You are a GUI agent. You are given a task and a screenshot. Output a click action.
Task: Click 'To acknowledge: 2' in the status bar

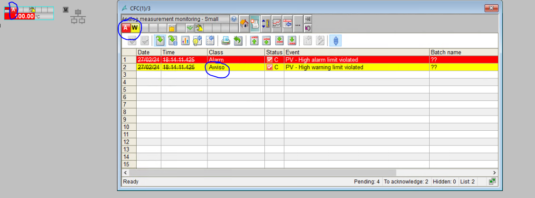pyautogui.click(x=406, y=182)
